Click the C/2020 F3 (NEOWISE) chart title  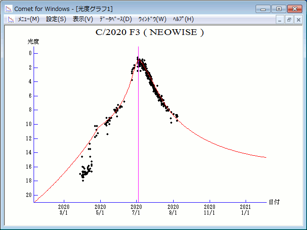(150, 33)
